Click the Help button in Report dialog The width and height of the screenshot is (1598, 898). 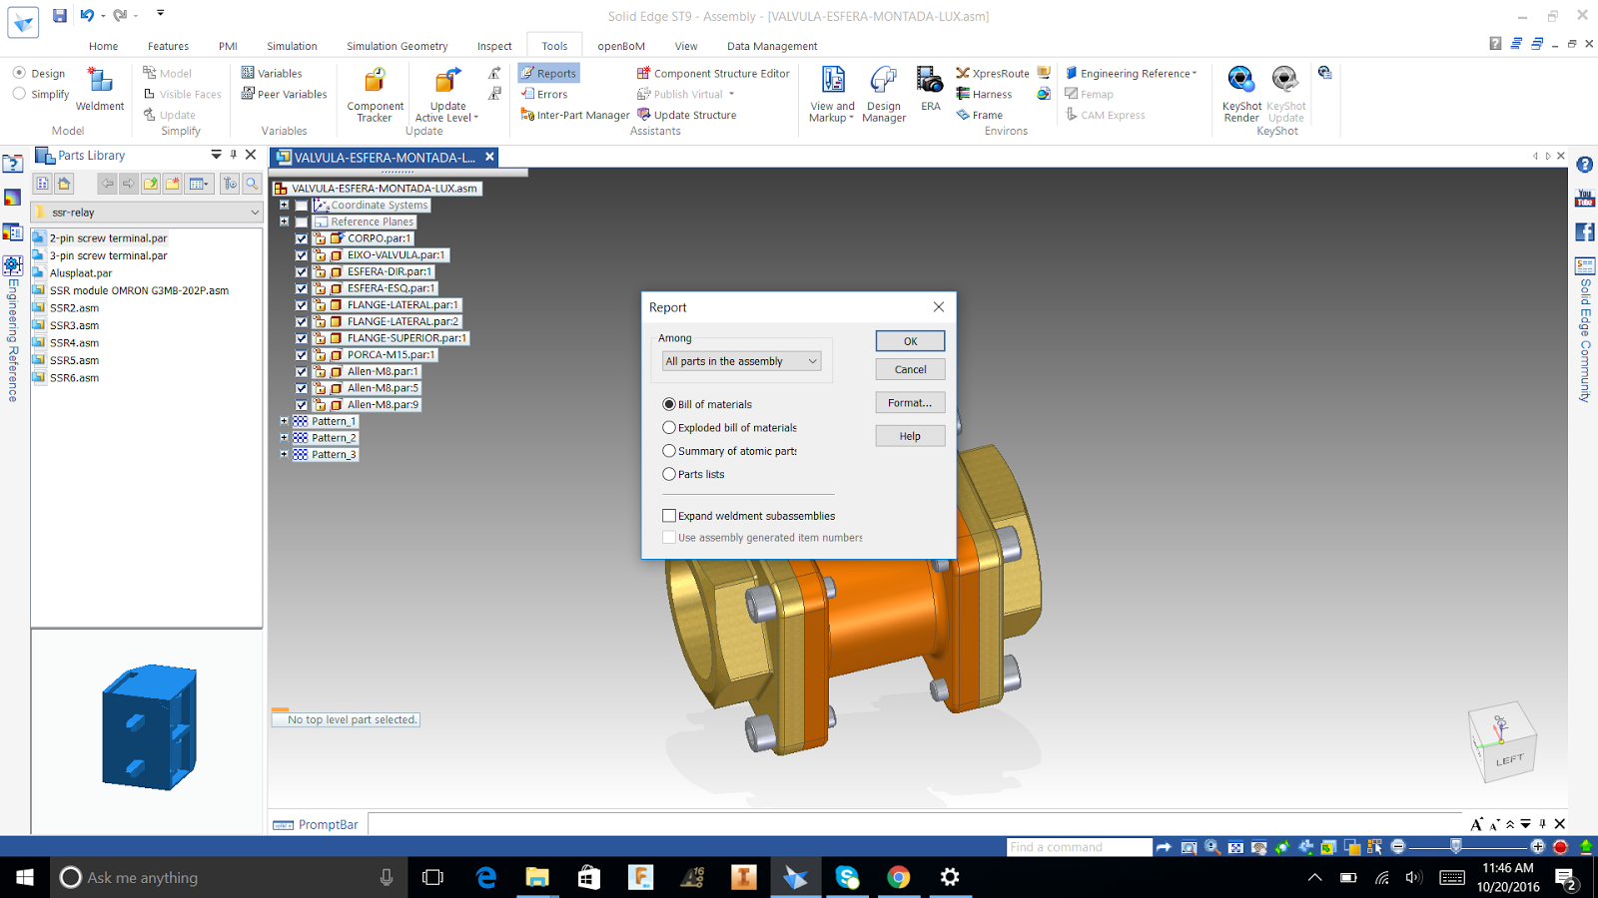(x=910, y=436)
